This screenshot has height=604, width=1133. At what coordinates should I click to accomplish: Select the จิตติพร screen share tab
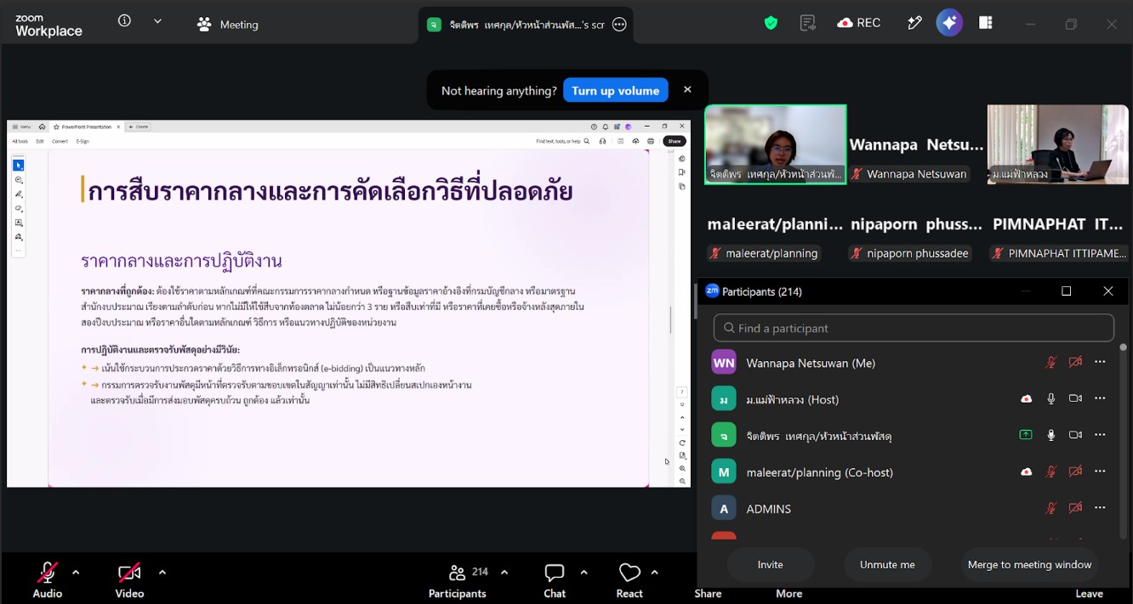coord(526,25)
